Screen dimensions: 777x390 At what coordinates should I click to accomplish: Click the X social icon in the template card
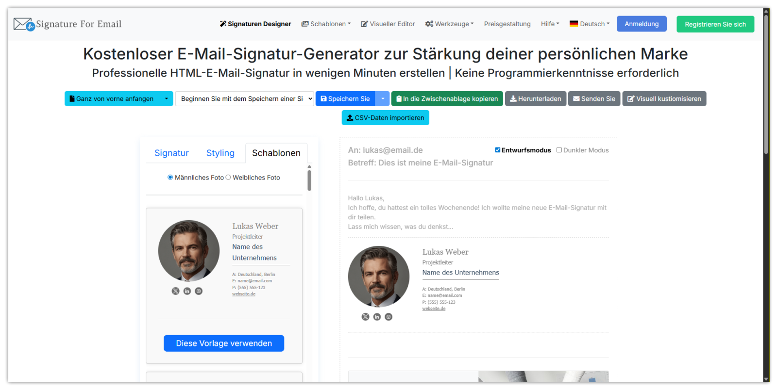(175, 291)
